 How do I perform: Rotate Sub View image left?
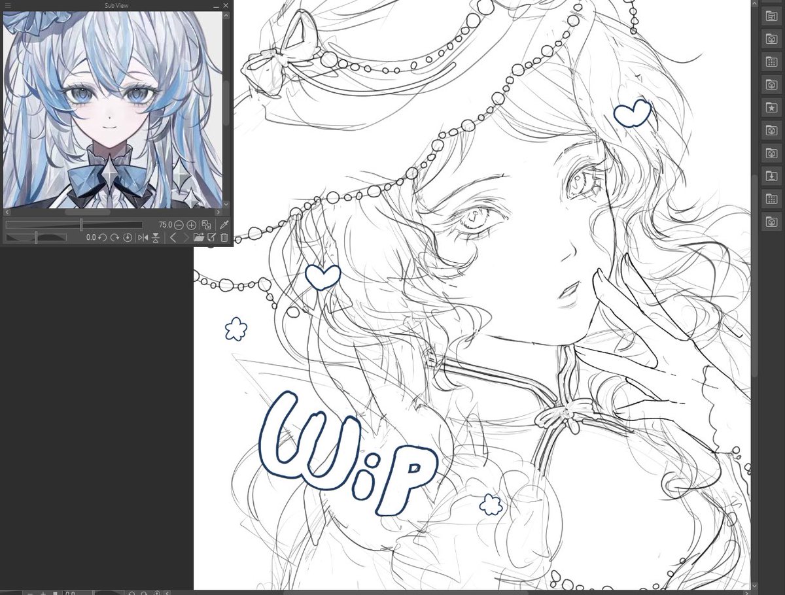tap(103, 237)
